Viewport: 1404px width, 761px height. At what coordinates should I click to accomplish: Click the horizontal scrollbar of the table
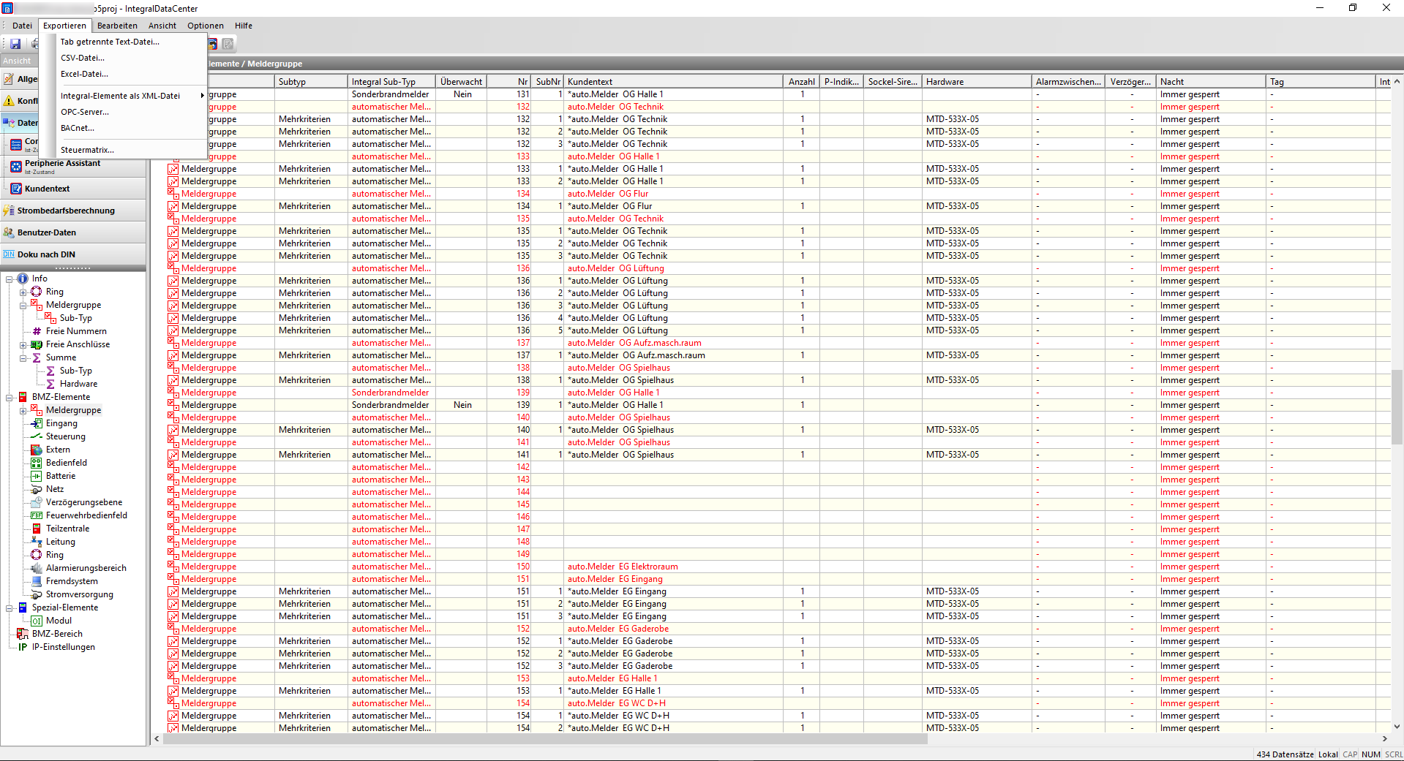tap(545, 739)
